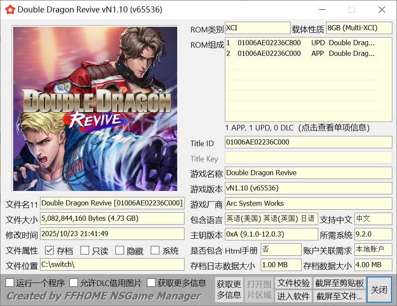Check the 获取更多信息 option
Screen dimensions: 397x306
[151, 283]
